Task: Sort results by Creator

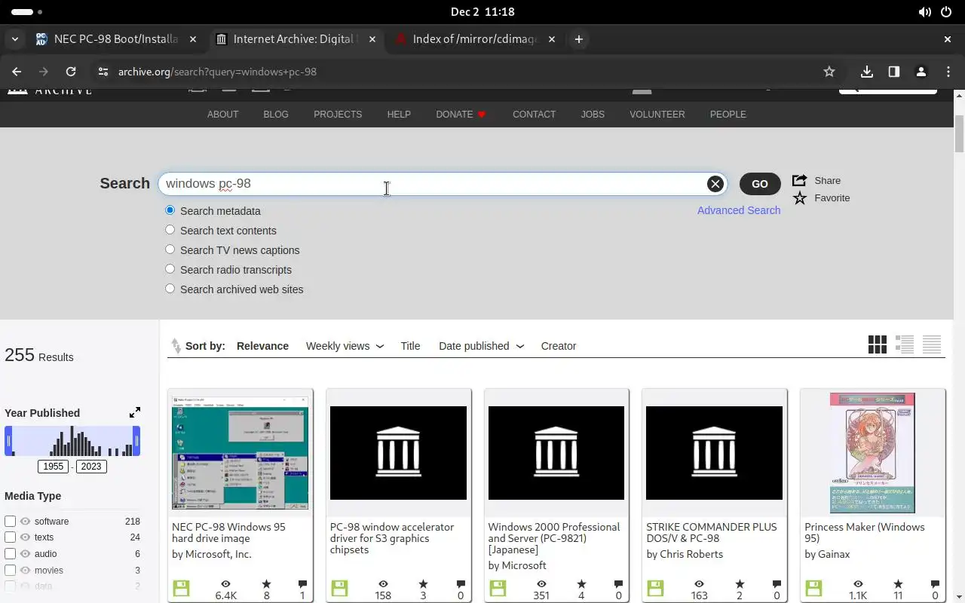Action: [559, 346]
